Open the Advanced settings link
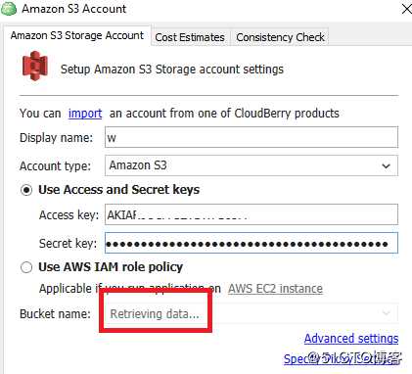Screen dimensions: 412x374 351,339
